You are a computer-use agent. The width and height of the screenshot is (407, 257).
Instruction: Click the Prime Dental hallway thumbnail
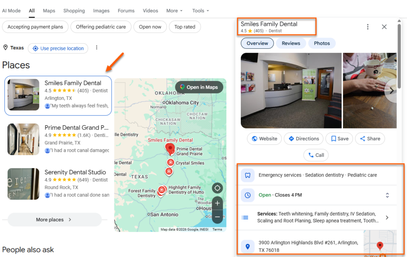click(23, 139)
